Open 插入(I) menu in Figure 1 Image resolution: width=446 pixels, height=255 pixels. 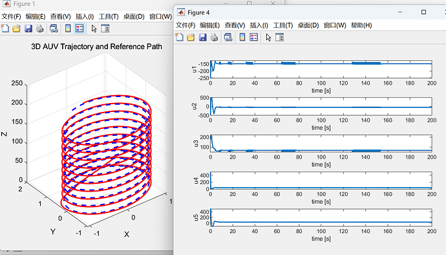[x=85, y=17]
